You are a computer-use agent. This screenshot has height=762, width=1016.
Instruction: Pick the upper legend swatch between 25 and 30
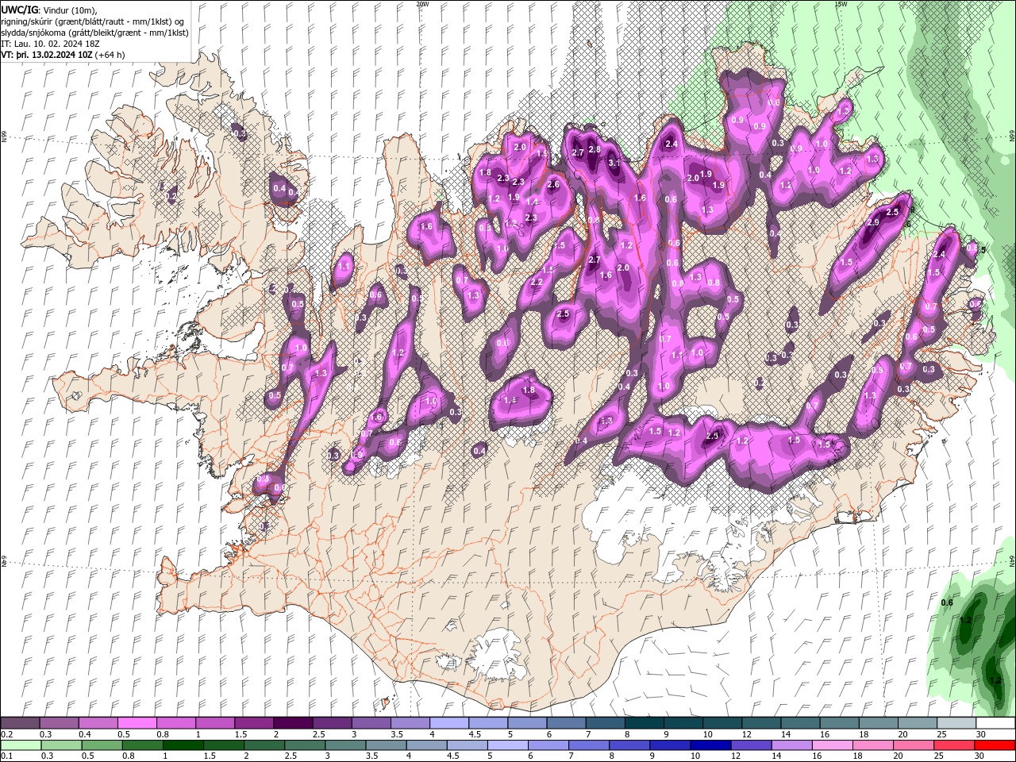click(955, 723)
